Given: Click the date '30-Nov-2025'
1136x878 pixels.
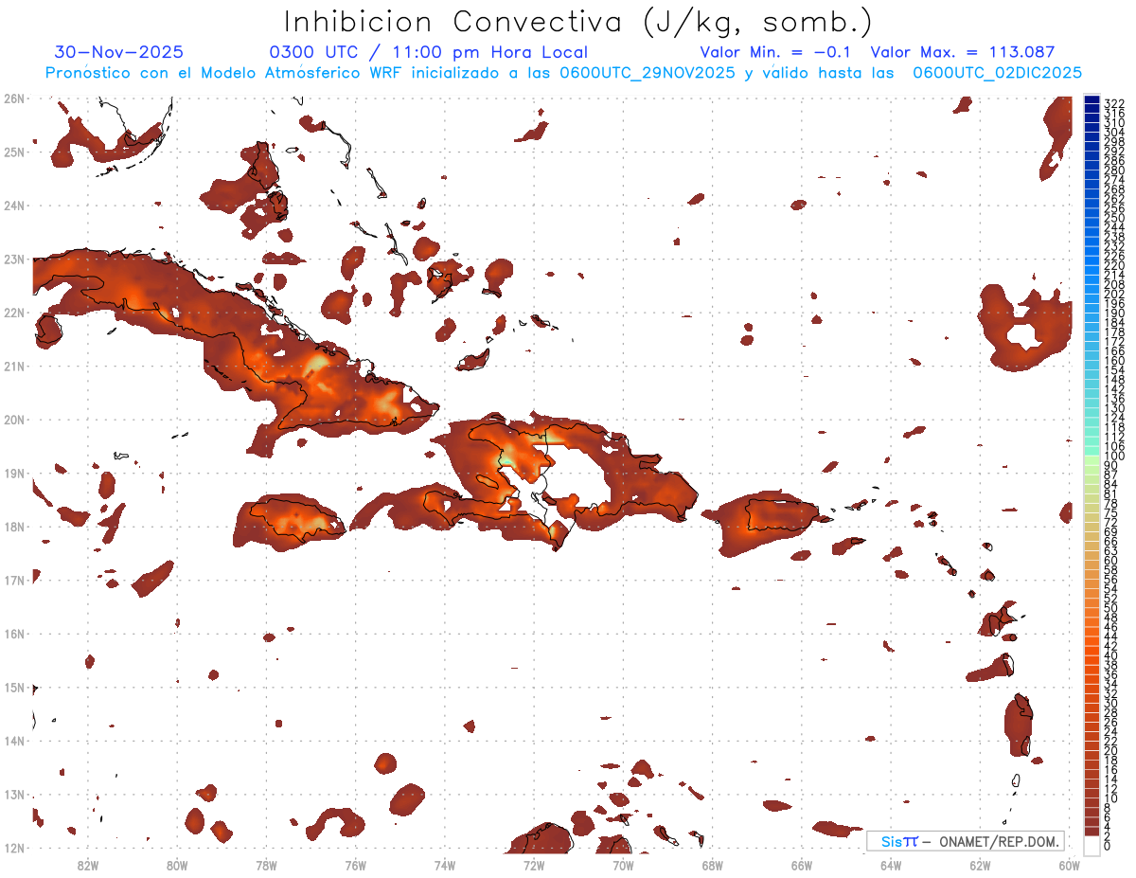Looking at the screenshot, I should (119, 52).
